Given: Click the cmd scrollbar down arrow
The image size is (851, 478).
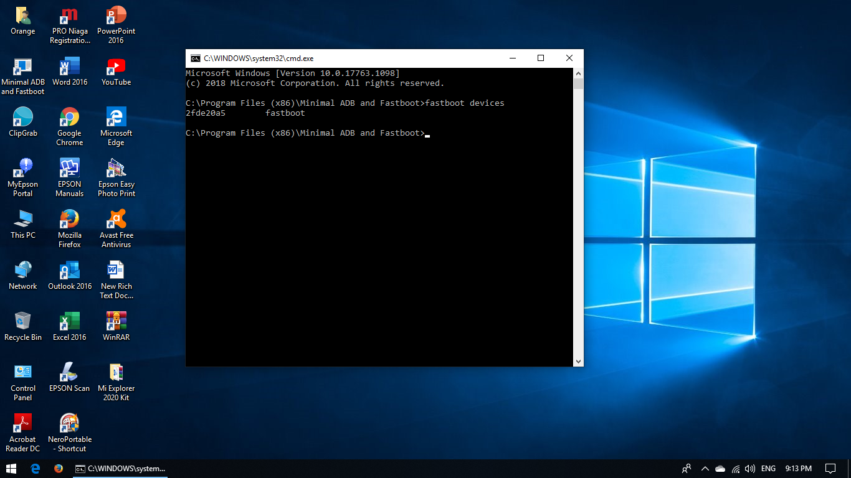Looking at the screenshot, I should tap(578, 361).
